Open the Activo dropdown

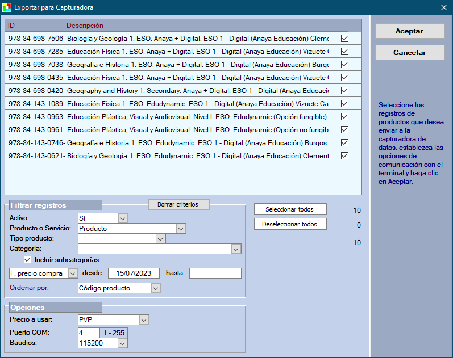pos(123,218)
